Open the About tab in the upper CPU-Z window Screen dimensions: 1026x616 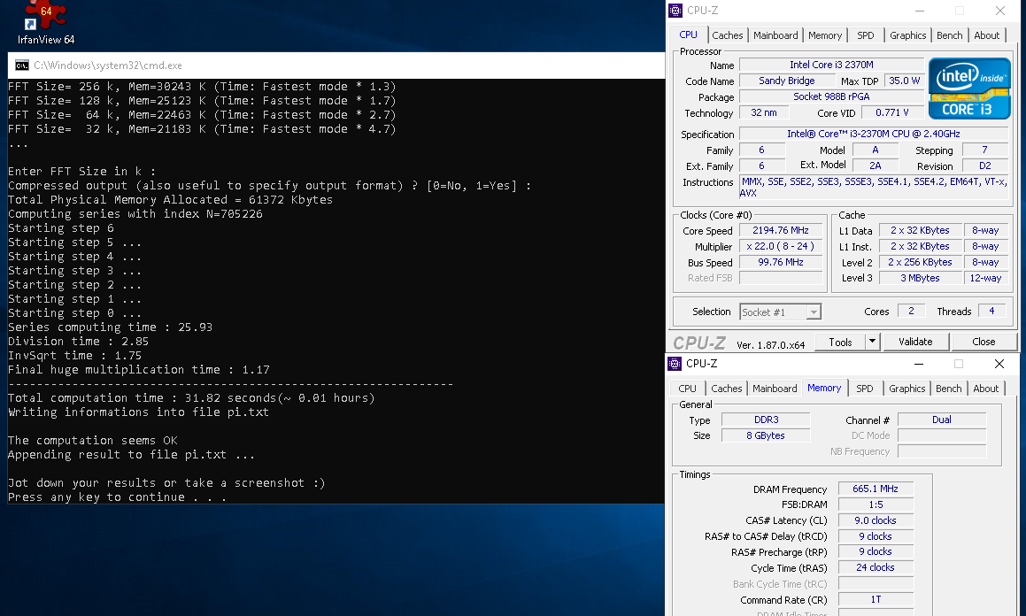pos(986,35)
